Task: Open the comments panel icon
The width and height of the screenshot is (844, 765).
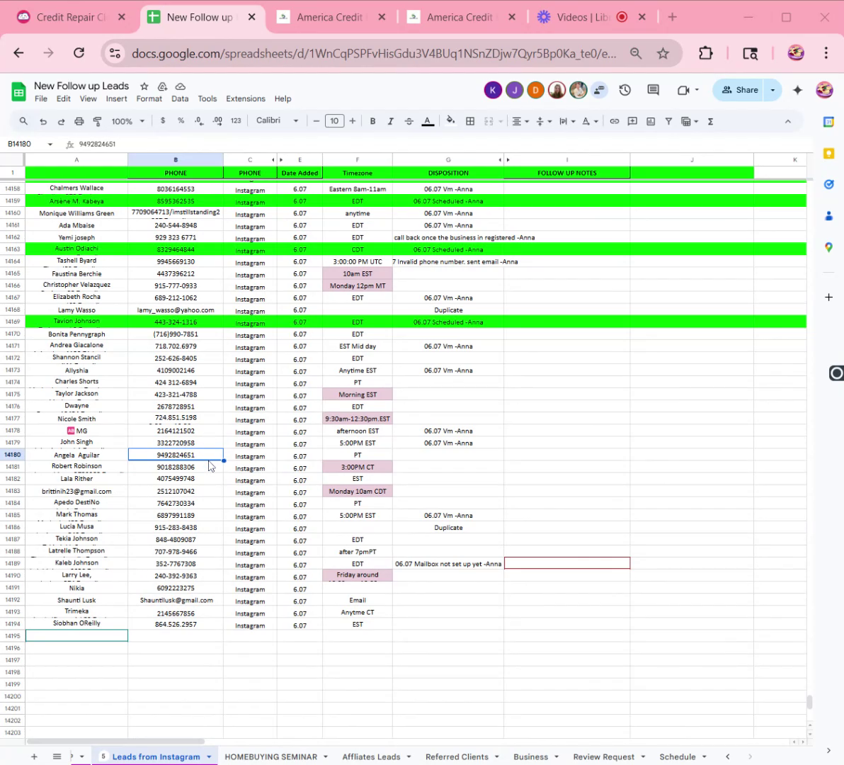Action: pos(653,90)
